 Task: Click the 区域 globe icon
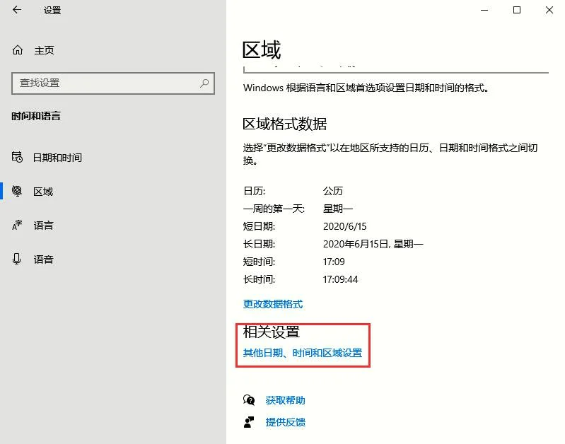[17, 191]
